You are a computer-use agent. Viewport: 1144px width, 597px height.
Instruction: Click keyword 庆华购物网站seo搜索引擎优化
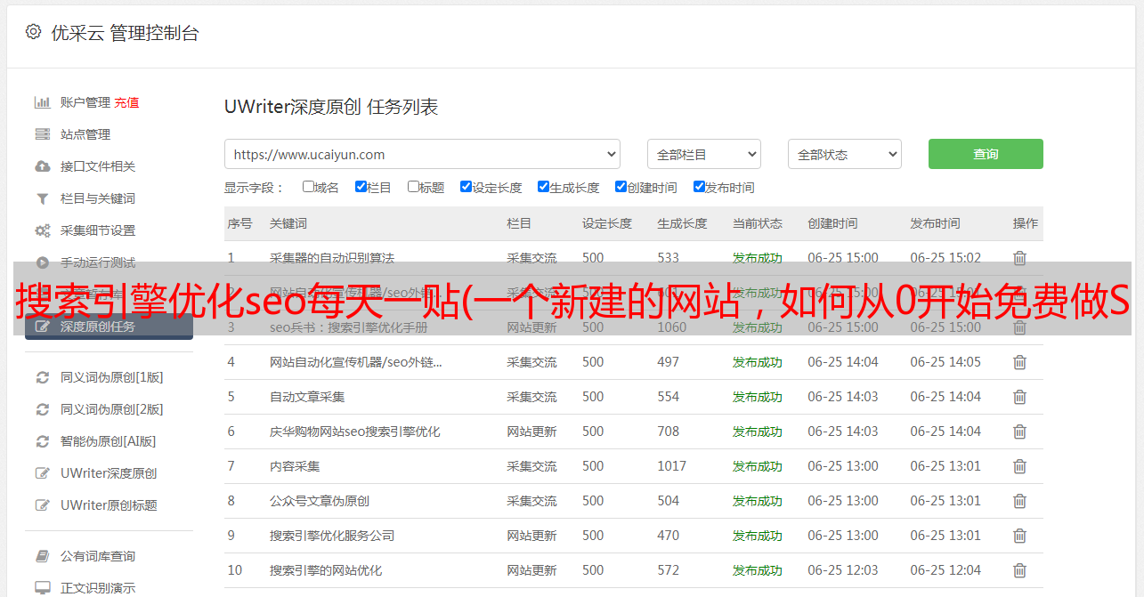(x=355, y=432)
